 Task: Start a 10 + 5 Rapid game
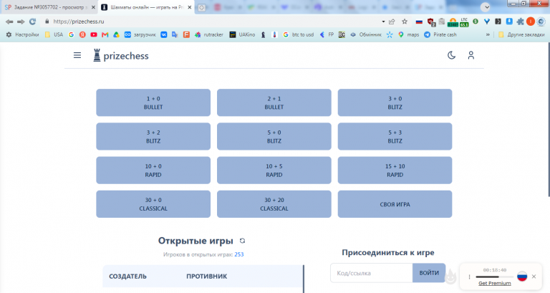point(274,170)
